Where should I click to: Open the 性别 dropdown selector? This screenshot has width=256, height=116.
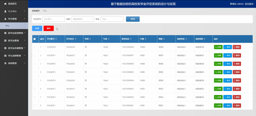(x=83, y=19)
